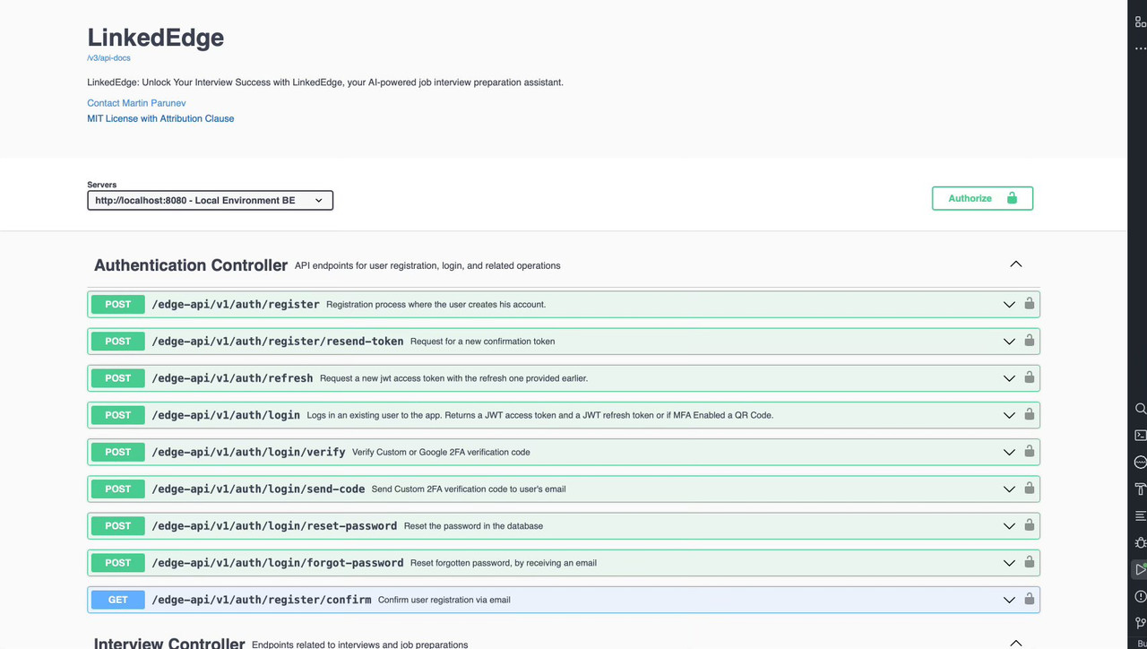Expand the /auth/register endpoint details

(1009, 304)
